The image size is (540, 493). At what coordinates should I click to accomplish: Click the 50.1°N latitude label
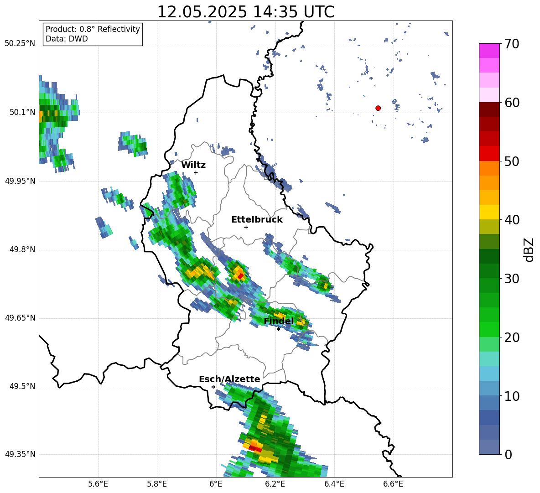tap(22, 112)
